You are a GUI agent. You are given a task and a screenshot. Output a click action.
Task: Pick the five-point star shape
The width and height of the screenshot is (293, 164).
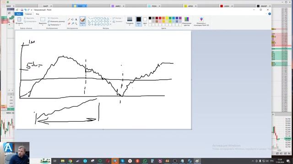pos(96,24)
